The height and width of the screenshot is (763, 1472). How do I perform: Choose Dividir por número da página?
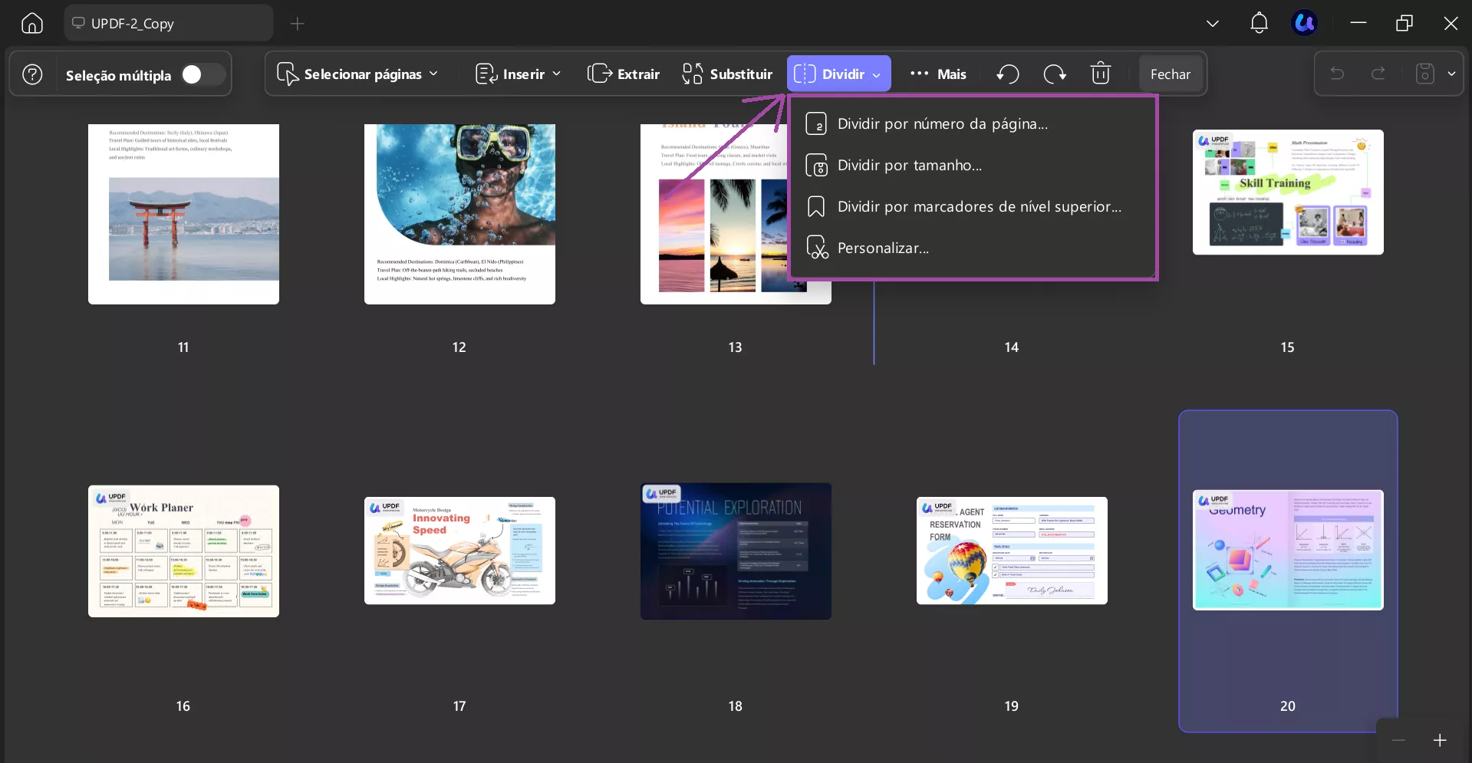[973, 124]
